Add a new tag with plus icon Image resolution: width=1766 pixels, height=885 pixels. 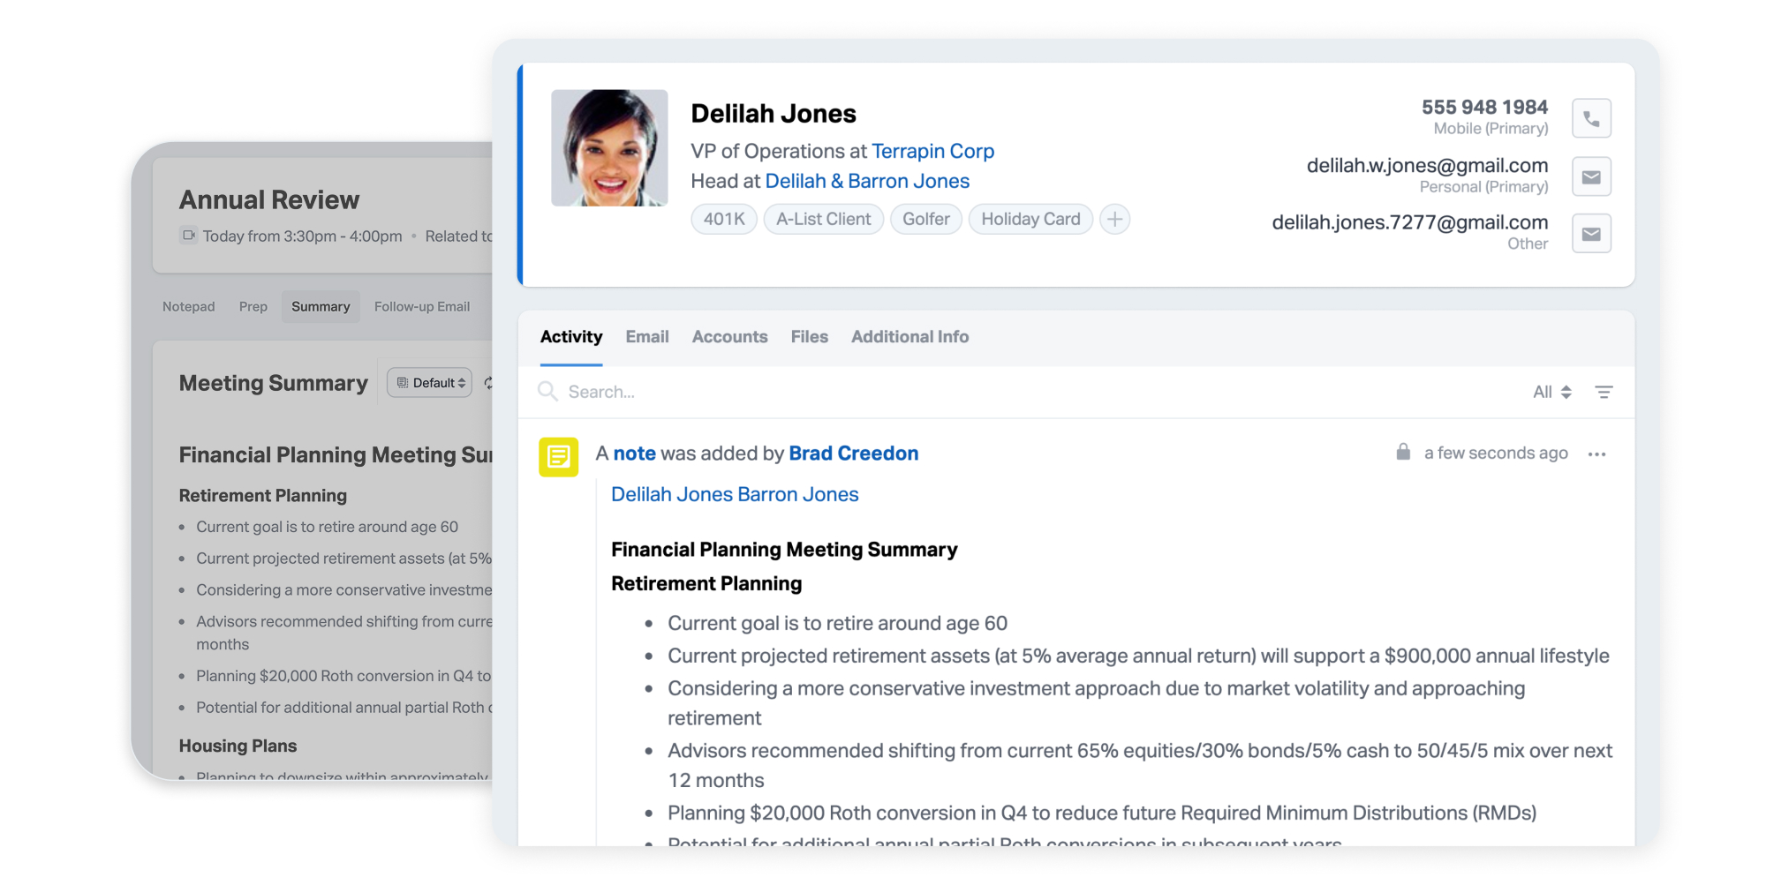[1115, 219]
